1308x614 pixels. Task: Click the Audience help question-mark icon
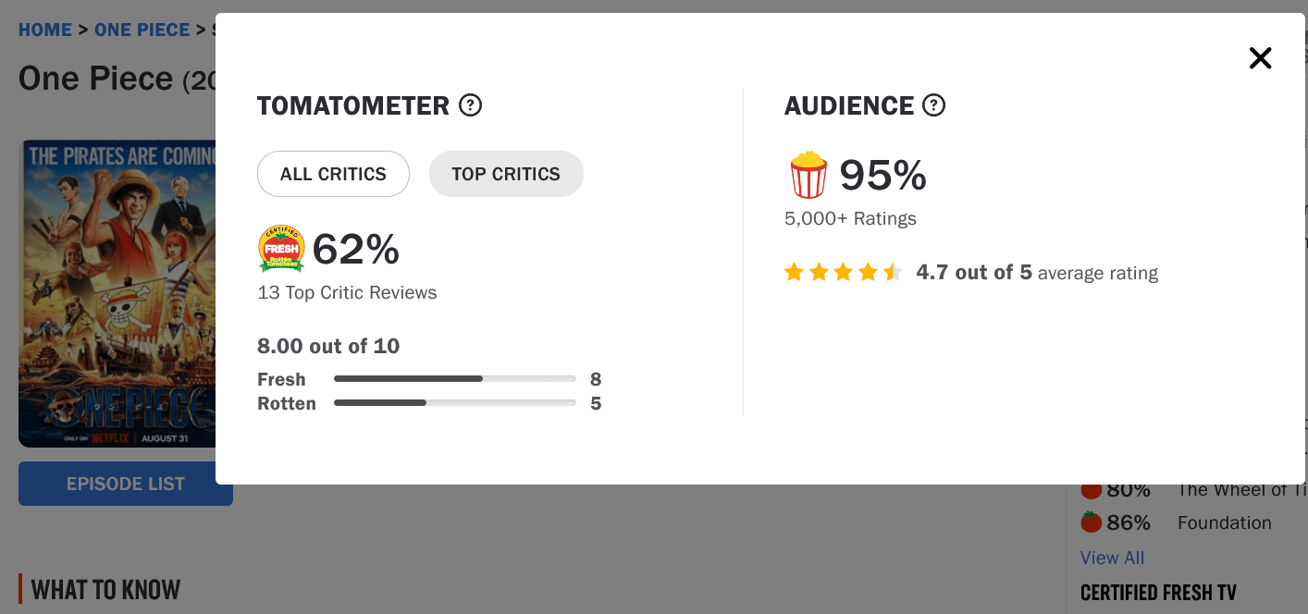coord(934,105)
